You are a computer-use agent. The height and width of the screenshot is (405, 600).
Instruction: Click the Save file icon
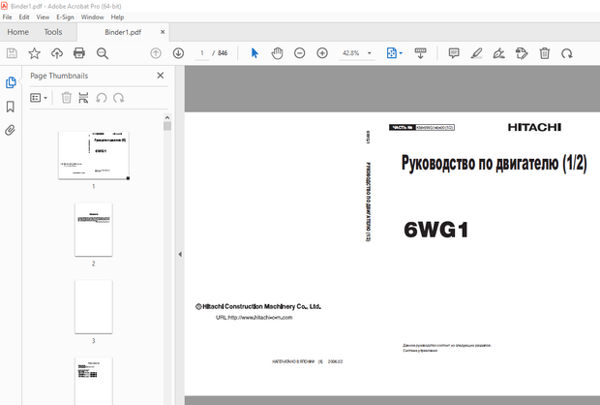point(12,53)
